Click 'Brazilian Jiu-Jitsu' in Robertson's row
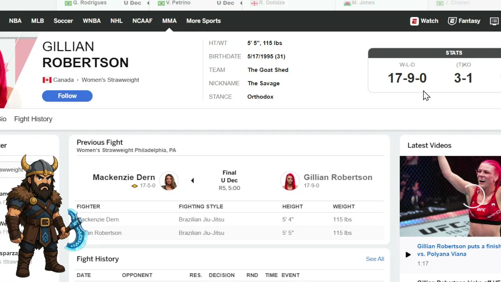 coord(202,233)
